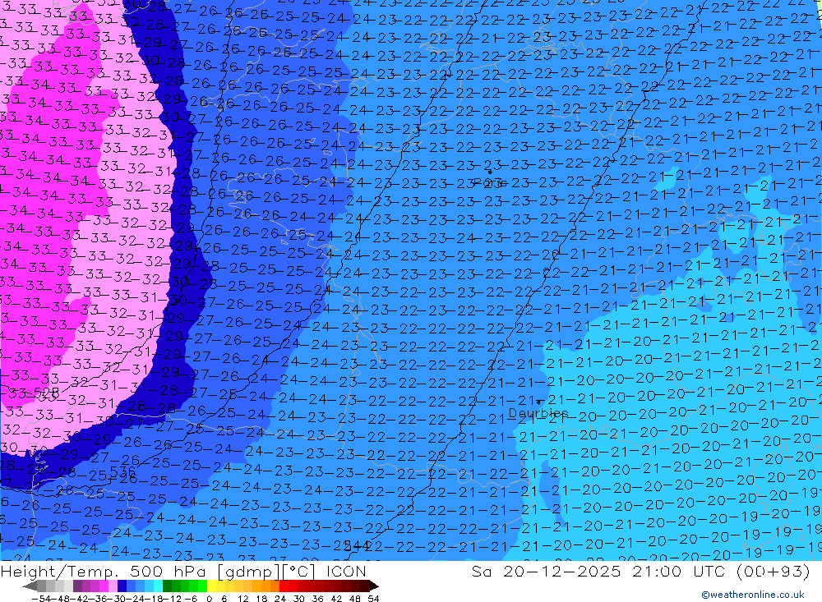Click the dark brown right arrow of legend

374,586
